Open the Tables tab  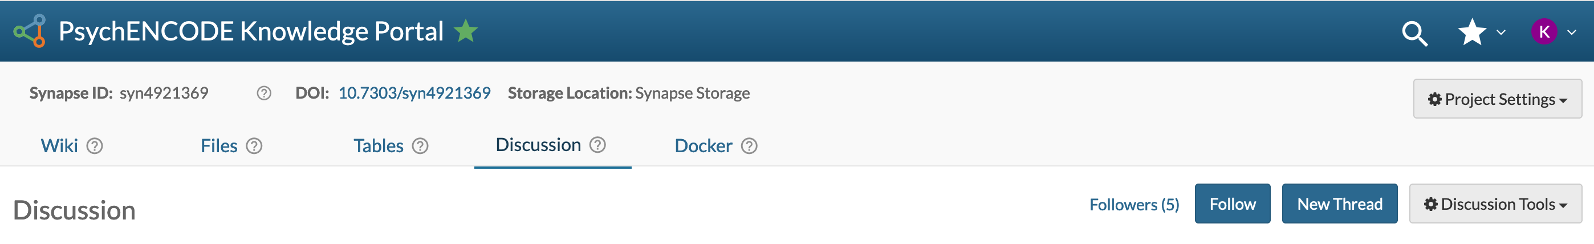pyautogui.click(x=378, y=146)
